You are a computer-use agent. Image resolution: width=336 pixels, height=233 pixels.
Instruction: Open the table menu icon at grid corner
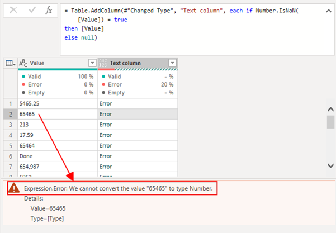10,63
